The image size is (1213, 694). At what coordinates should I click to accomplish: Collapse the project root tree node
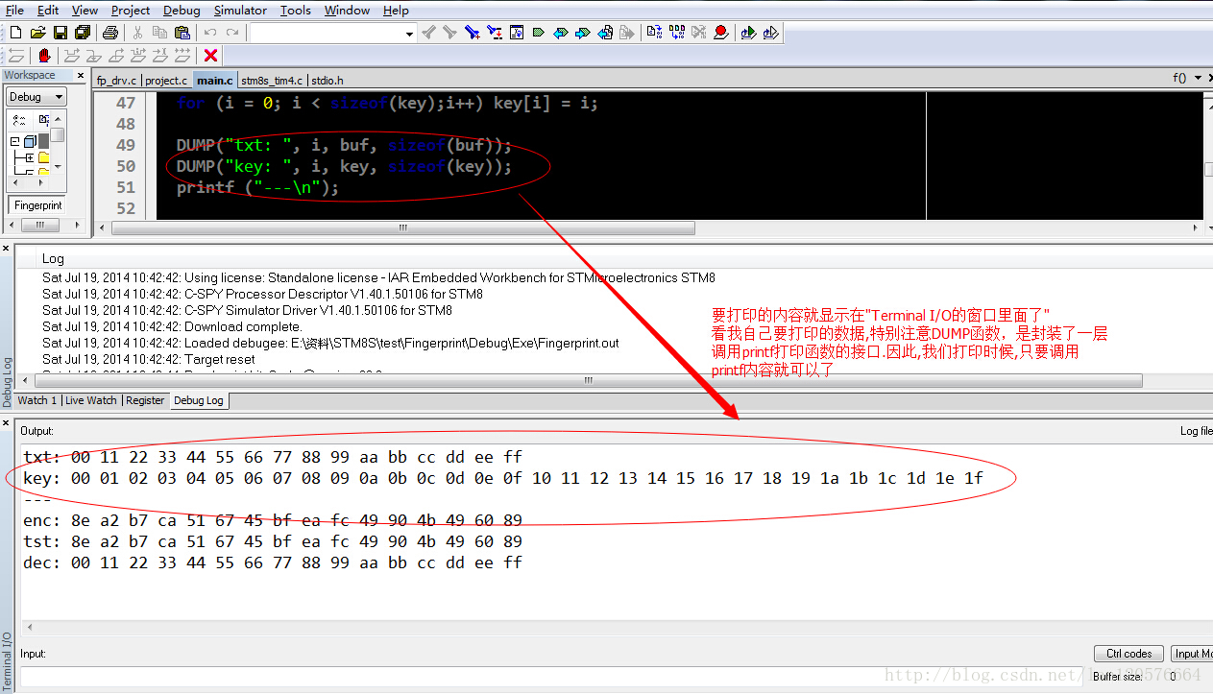(x=15, y=141)
